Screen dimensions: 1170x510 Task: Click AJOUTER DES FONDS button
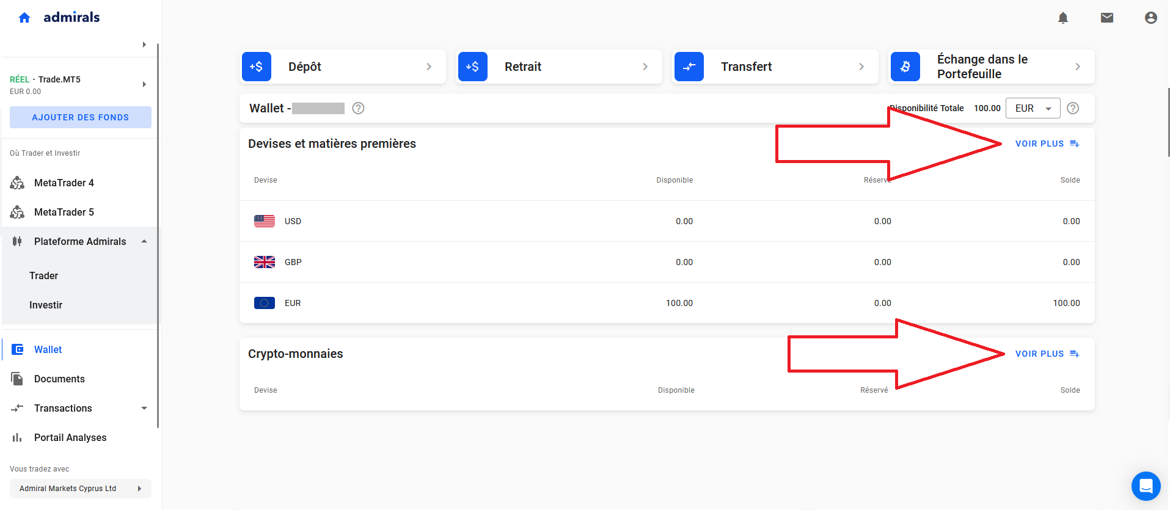tap(81, 117)
